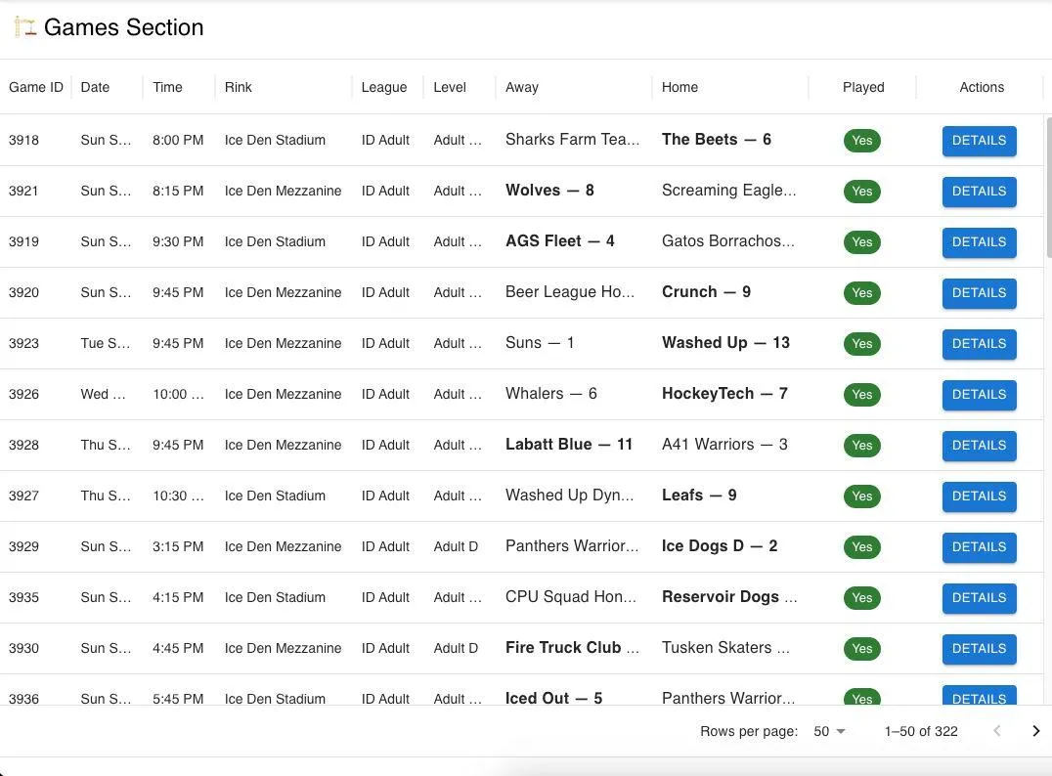Select The Beets — 6 home team cell

pos(717,140)
